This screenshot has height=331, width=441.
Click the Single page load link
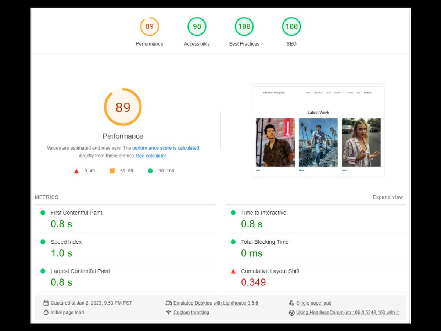tap(313, 303)
